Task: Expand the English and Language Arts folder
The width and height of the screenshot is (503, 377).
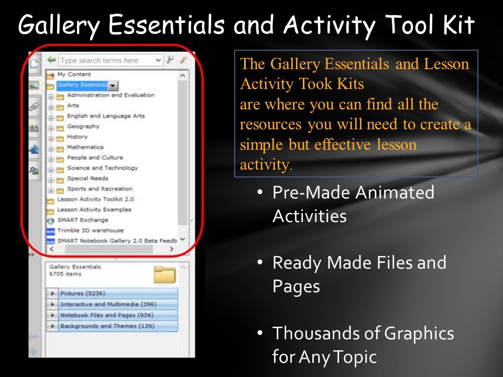Action: (51, 117)
